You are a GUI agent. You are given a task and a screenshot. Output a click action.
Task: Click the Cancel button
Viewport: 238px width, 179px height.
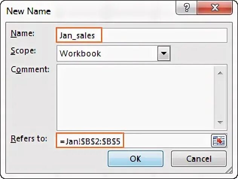point(199,159)
